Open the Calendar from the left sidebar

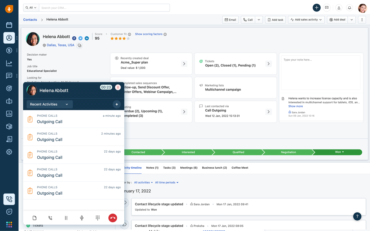click(x=9, y=25)
